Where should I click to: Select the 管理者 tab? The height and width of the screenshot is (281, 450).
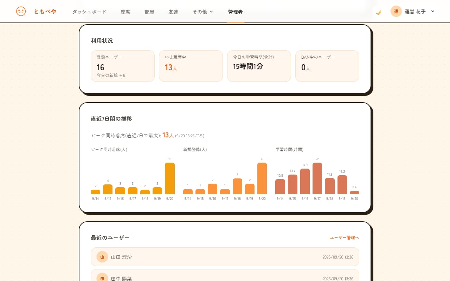(236, 12)
